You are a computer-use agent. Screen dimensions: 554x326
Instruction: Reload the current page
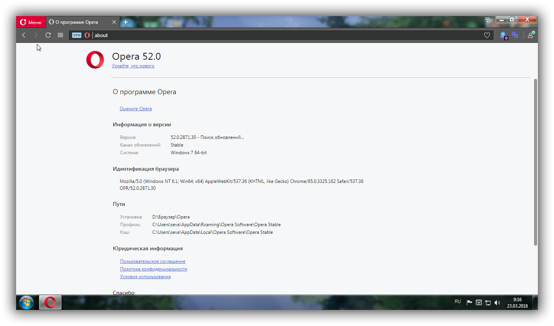pyautogui.click(x=48, y=35)
